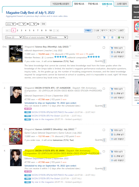Select the 일별 베스트 daily tab
The image size is (139, 187).
(107, 4)
